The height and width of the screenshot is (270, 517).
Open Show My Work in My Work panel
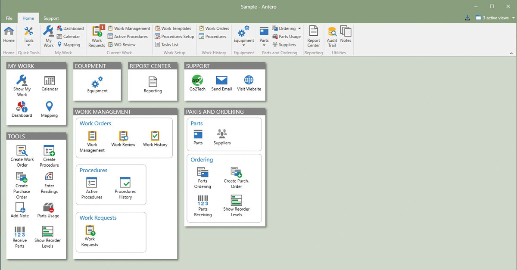(22, 85)
